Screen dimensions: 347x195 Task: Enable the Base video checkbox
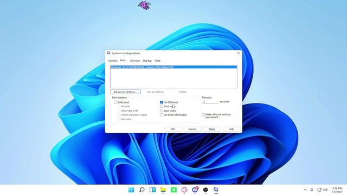point(162,110)
